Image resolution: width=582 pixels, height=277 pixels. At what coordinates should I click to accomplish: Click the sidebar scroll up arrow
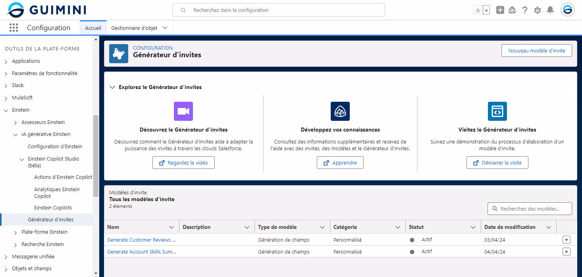96,39
